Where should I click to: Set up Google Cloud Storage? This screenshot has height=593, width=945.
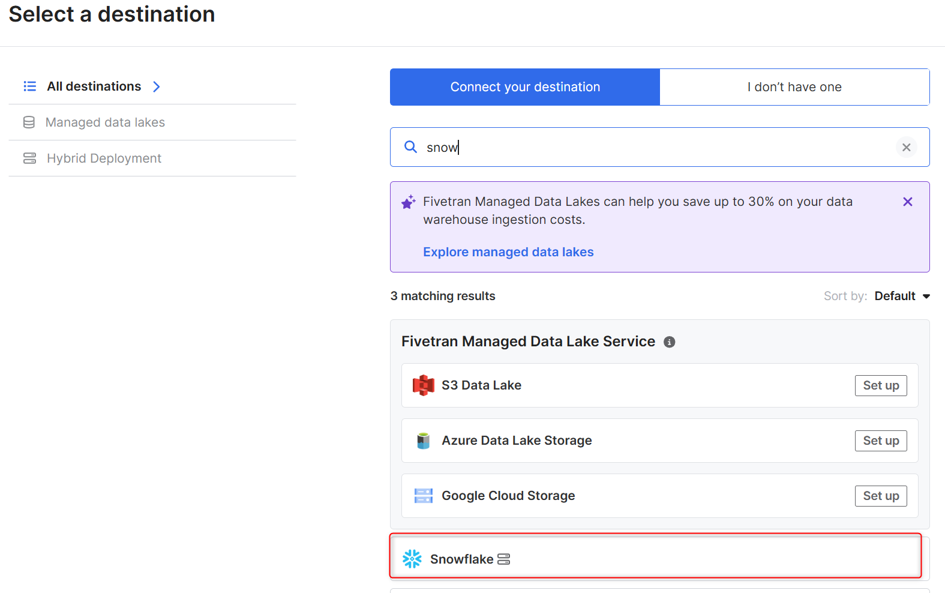tap(881, 496)
